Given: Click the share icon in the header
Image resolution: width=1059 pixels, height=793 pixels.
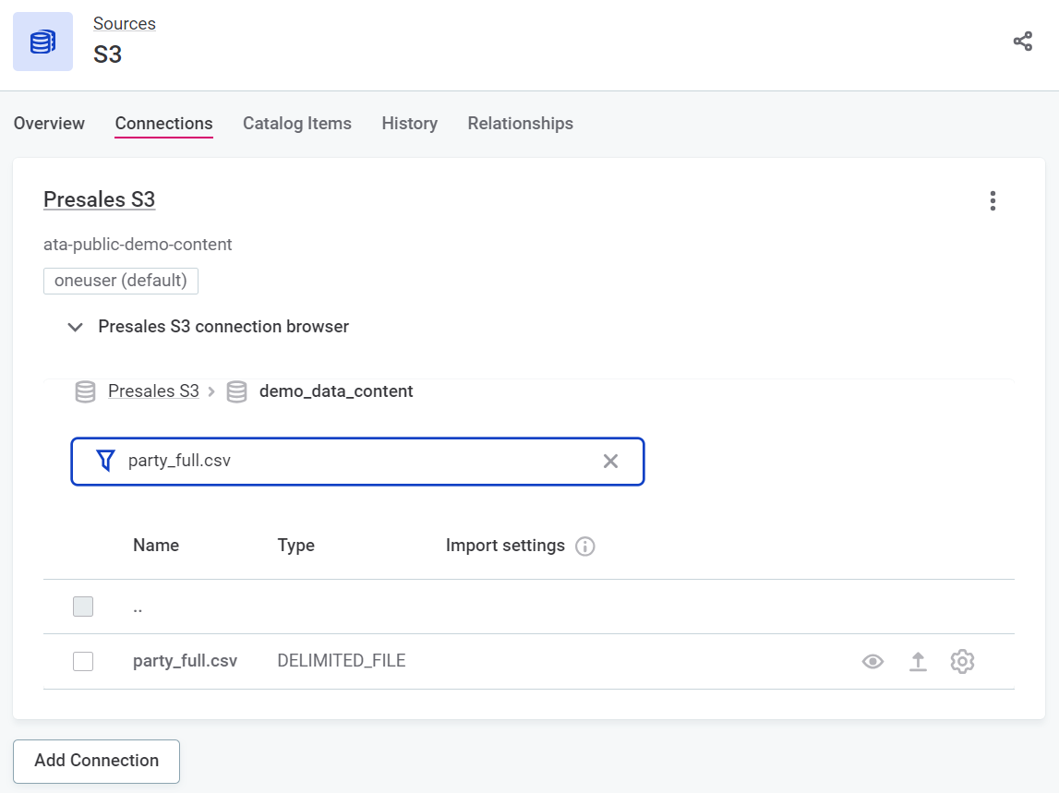Looking at the screenshot, I should [x=1022, y=42].
